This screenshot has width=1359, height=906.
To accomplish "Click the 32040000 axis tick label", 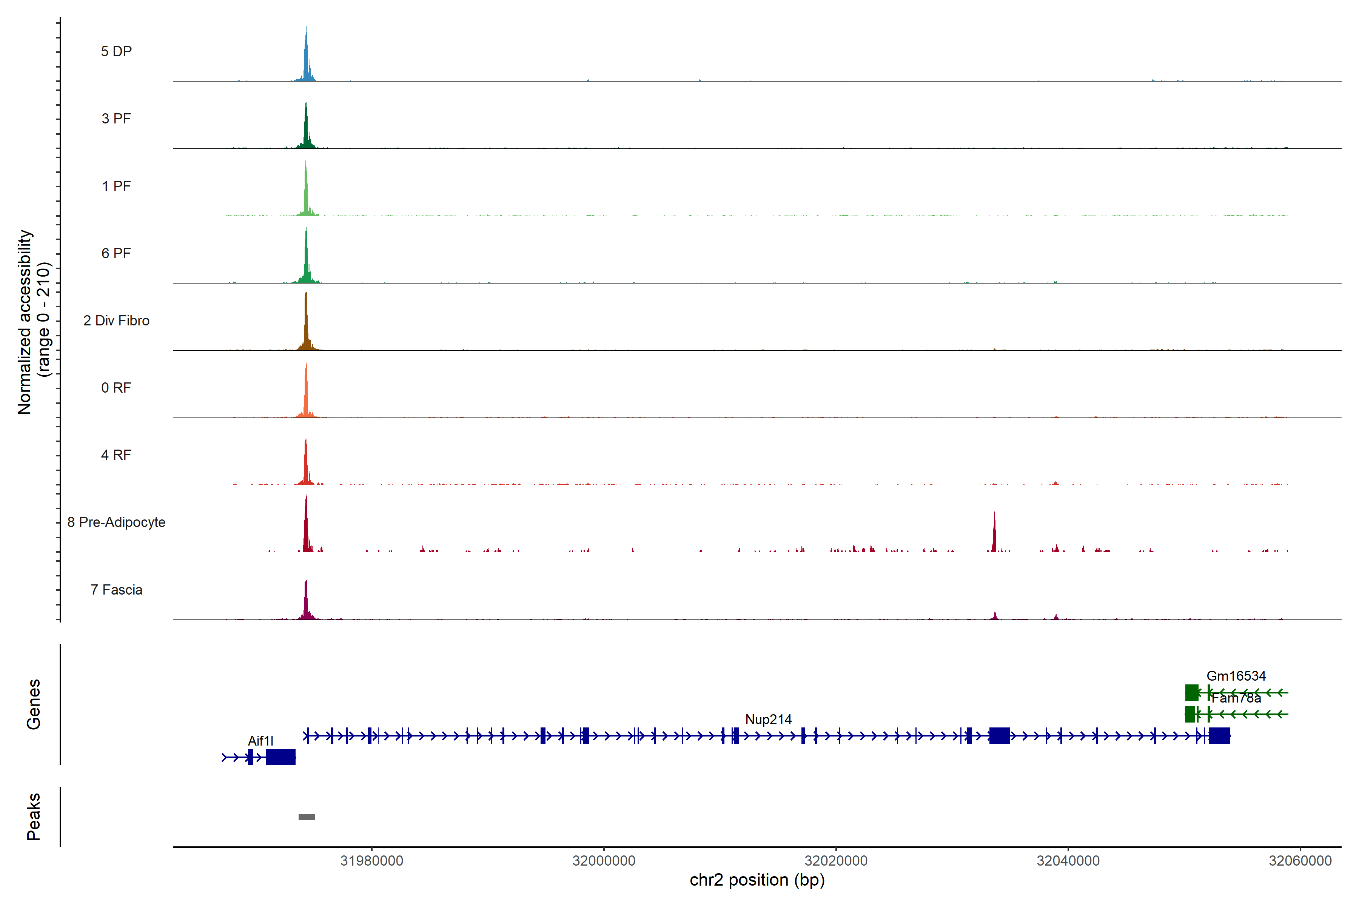I will tap(1068, 861).
